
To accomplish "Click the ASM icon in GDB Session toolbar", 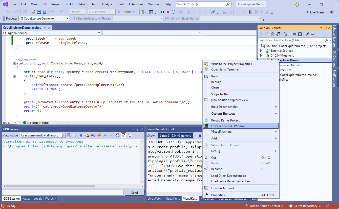I will (93, 135).
